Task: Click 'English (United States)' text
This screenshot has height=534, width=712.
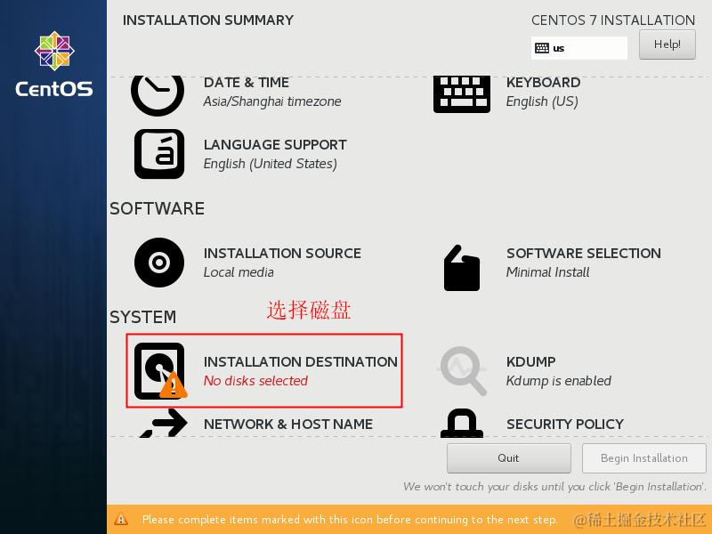Action: pyautogui.click(x=271, y=164)
